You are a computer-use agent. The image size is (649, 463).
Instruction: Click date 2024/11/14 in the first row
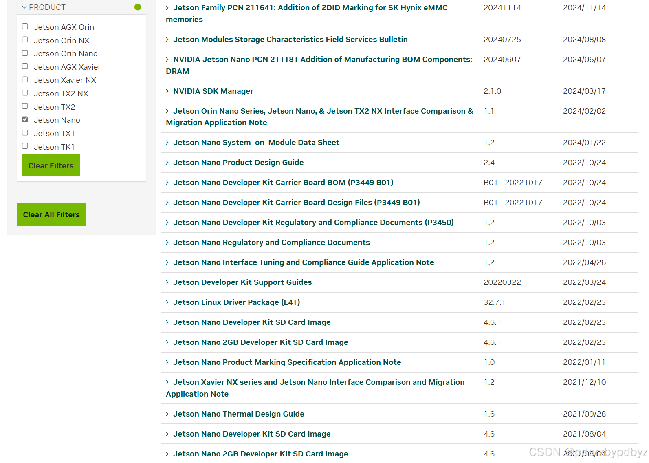coord(584,7)
